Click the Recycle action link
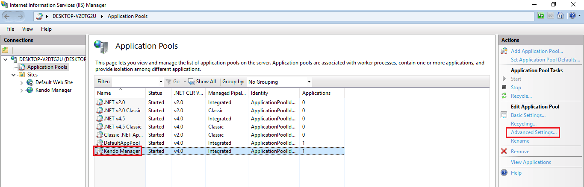The image size is (584, 187). [521, 96]
